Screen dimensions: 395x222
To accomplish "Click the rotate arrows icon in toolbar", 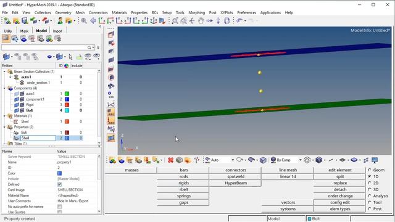I will click(x=227, y=20).
